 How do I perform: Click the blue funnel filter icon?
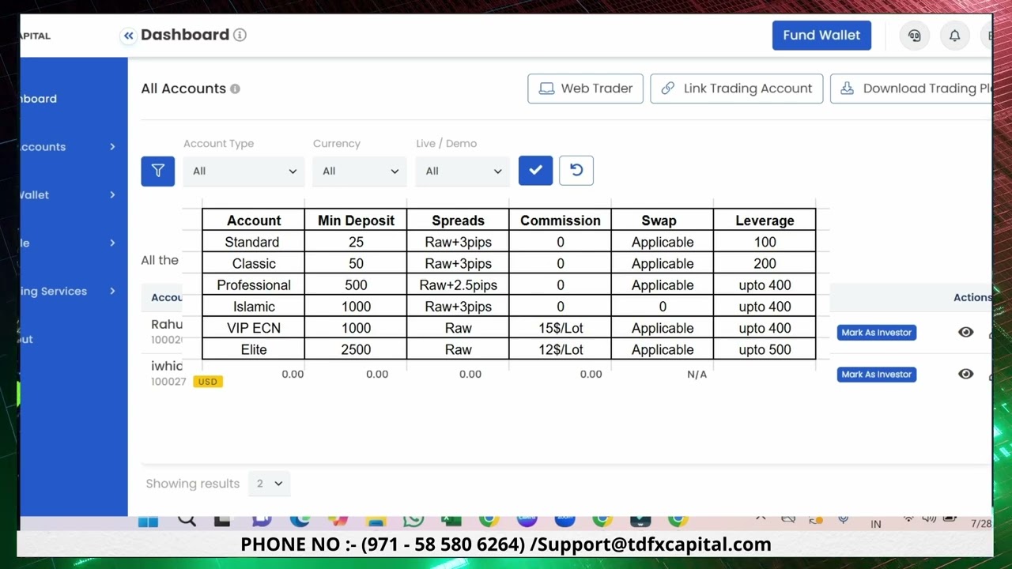[x=158, y=170]
